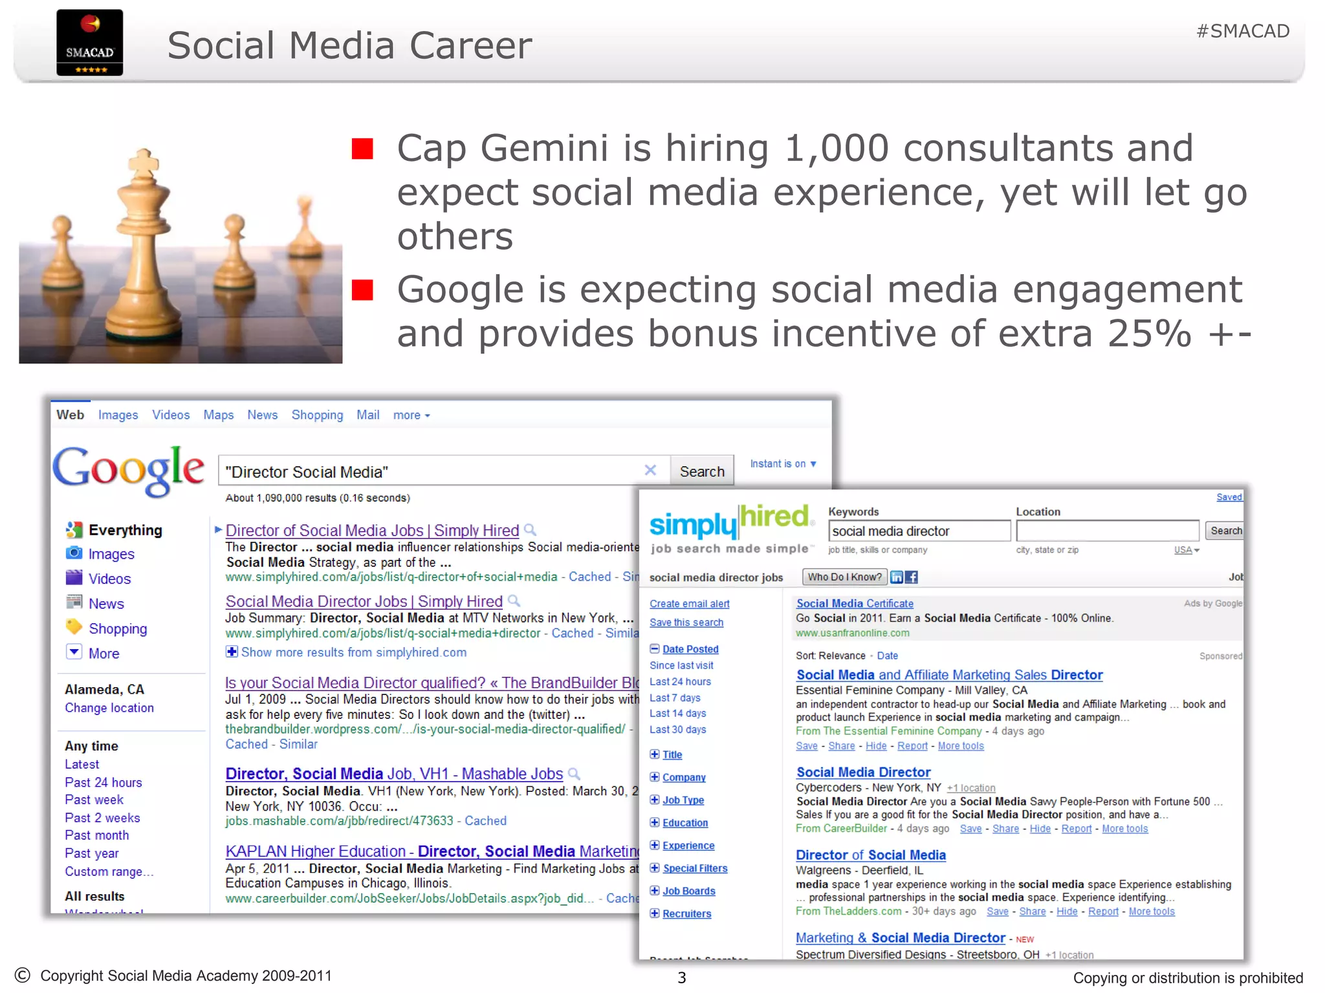Image resolution: width=1325 pixels, height=993 pixels.
Task: Open the Custom range option
Action: [109, 871]
